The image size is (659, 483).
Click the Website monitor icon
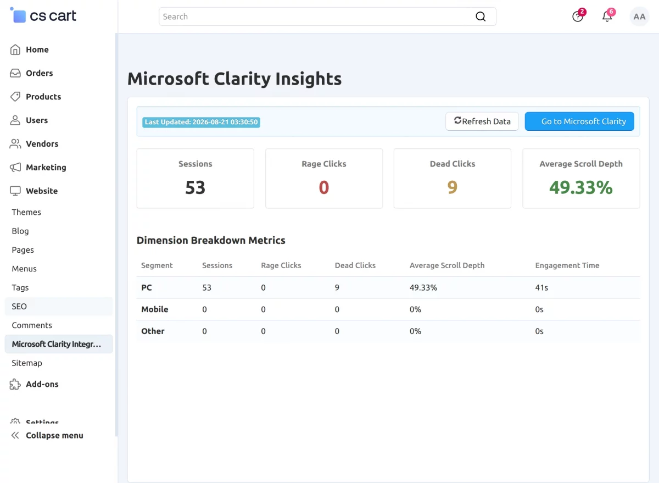[15, 191]
